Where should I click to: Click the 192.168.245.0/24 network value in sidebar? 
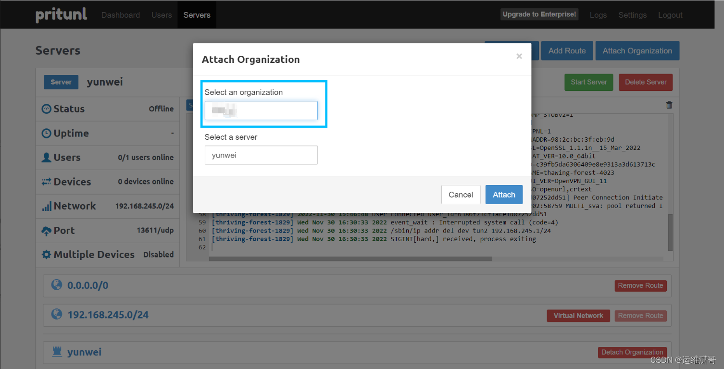coord(144,206)
